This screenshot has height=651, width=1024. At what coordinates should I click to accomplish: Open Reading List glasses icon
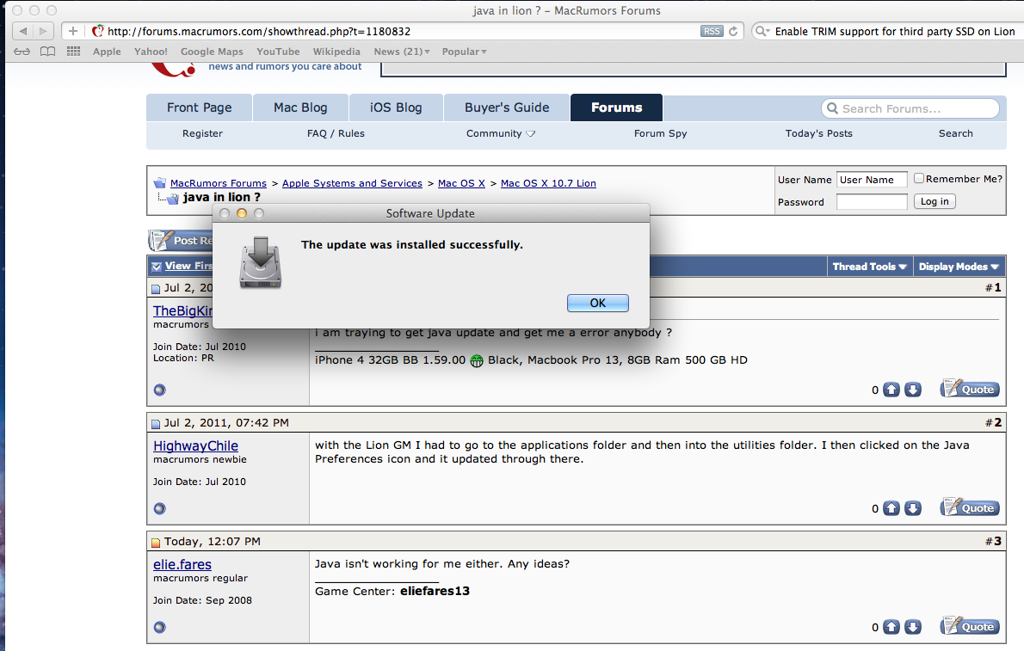(x=22, y=52)
